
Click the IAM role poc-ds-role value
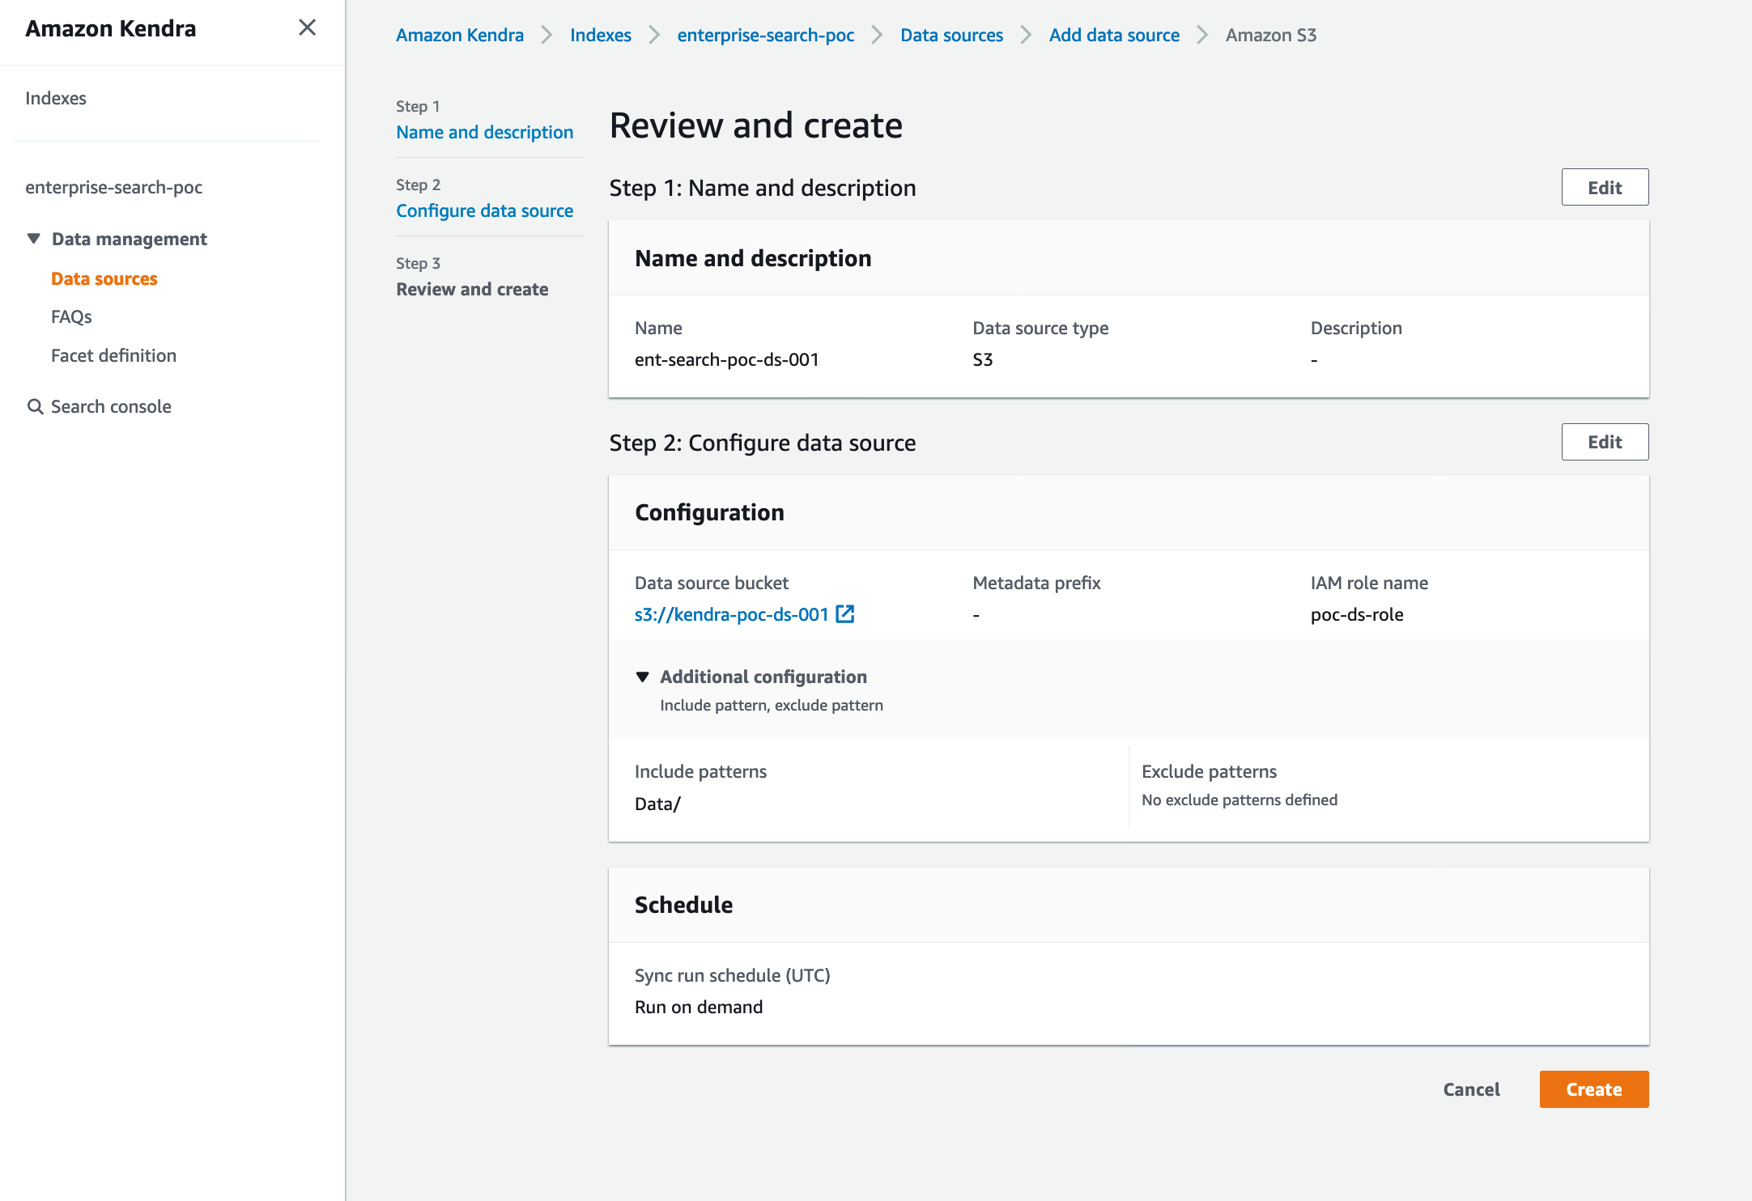point(1357,614)
